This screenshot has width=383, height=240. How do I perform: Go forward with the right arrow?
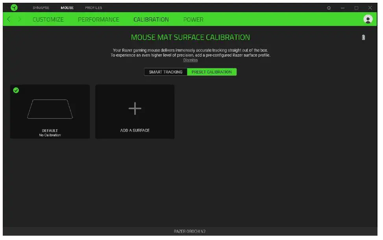[20, 19]
